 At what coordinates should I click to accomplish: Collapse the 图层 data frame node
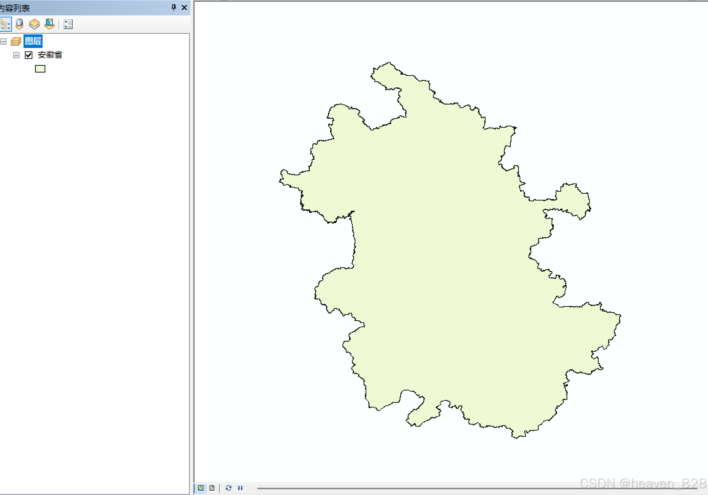pos(4,42)
